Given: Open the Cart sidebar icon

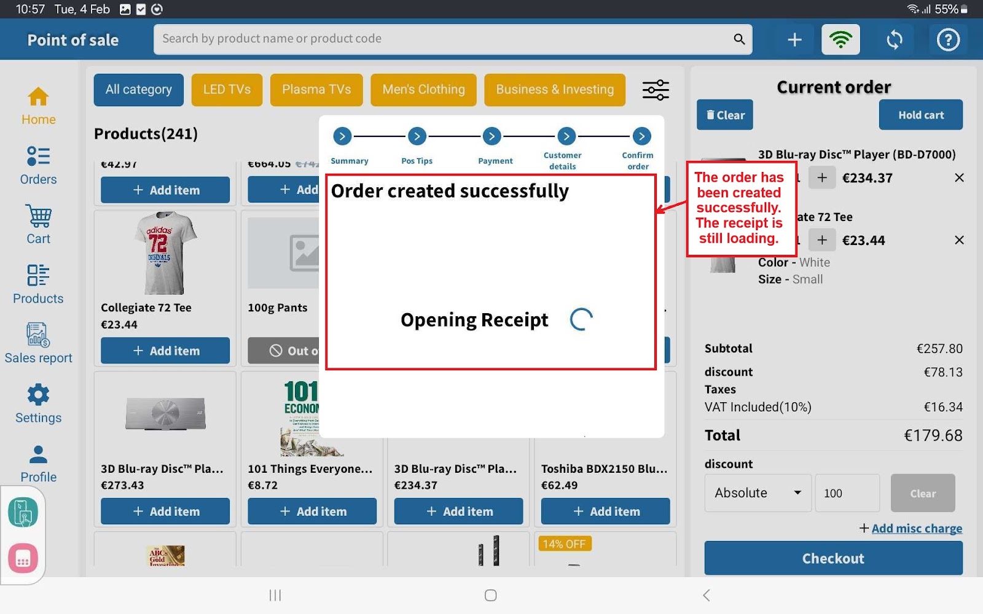Looking at the screenshot, I should tap(38, 225).
